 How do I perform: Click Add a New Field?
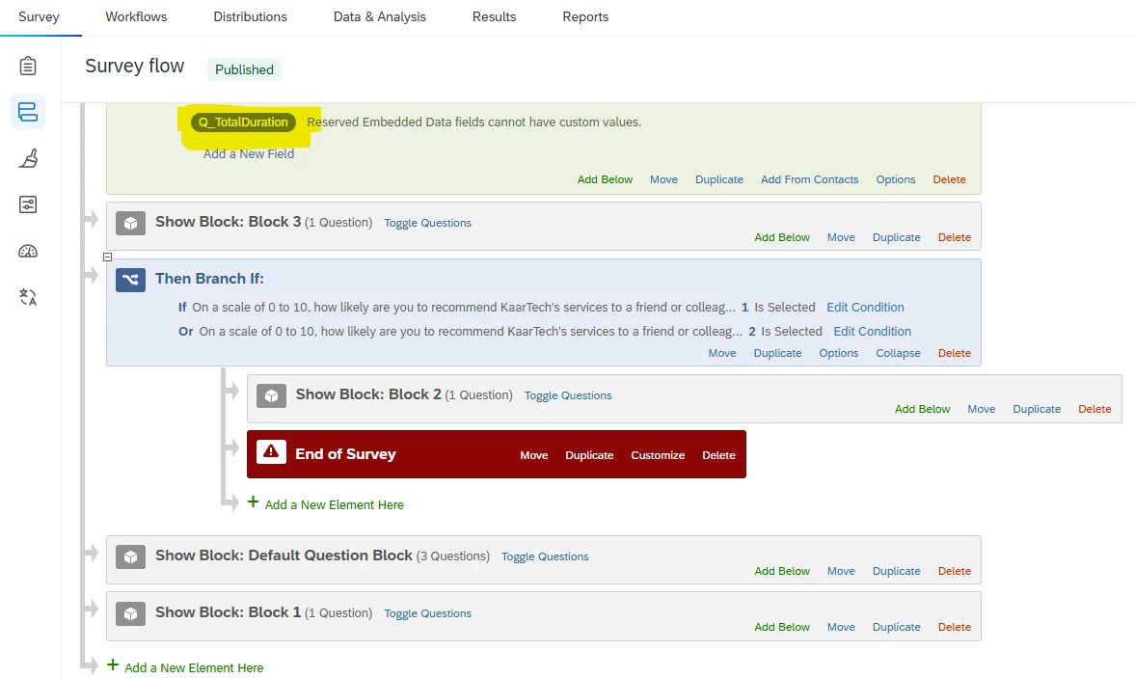(248, 153)
